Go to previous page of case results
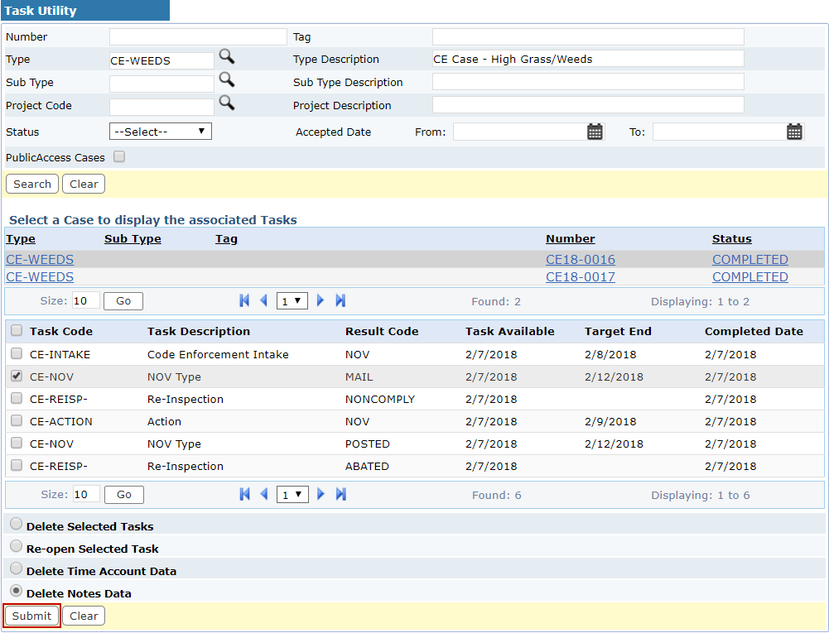This screenshot has width=829, height=633. pyautogui.click(x=264, y=300)
